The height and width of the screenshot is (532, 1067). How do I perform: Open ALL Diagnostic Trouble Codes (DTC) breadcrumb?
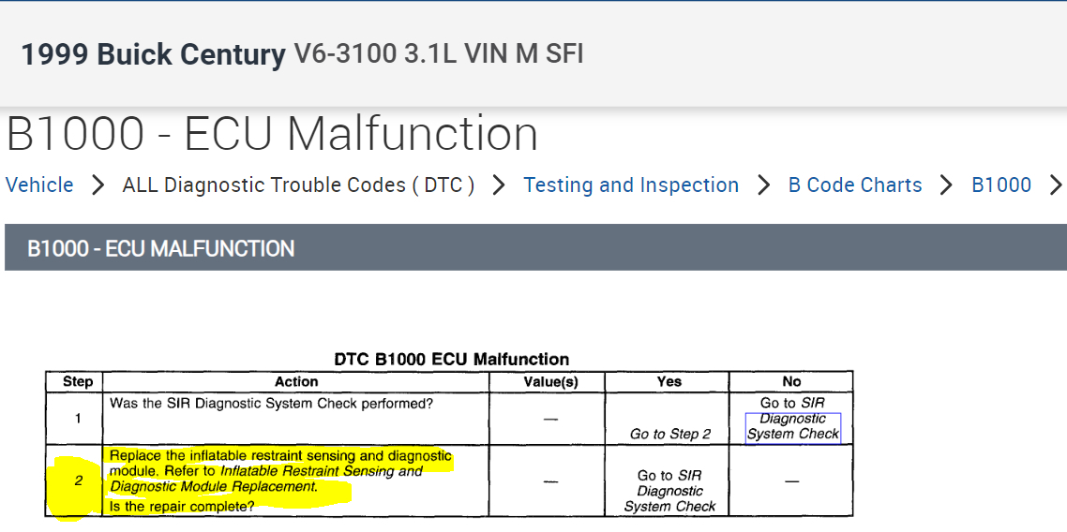coord(298,185)
